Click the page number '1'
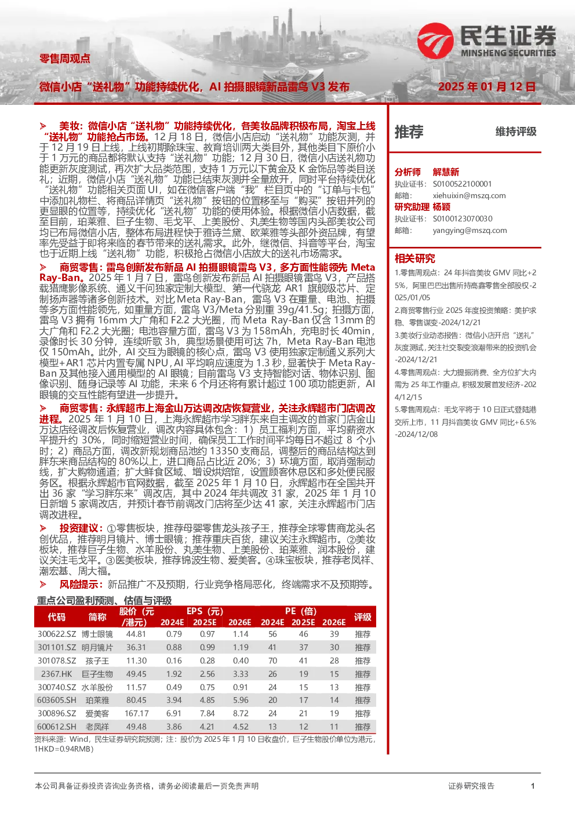575x813 pixels. coord(533,786)
